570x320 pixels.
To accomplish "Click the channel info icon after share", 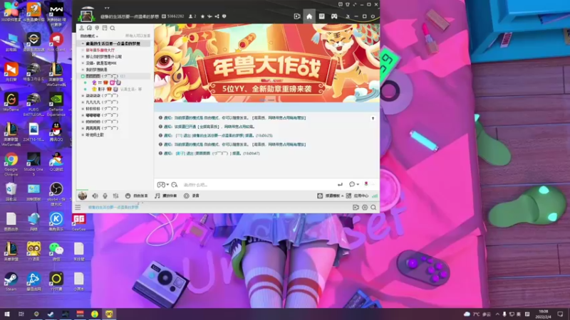I will point(224,16).
